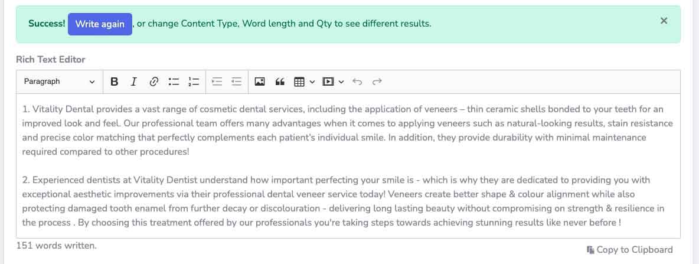Dismiss the Success alert banner
Screen dimensions: 699x264
(x=664, y=21)
